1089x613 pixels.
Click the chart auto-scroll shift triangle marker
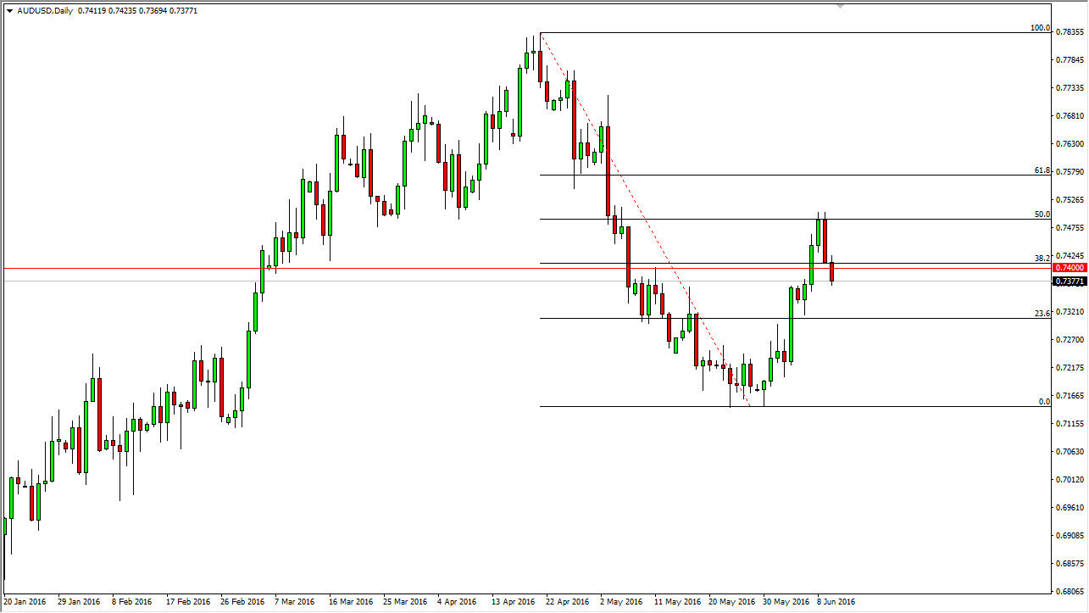tap(839, 8)
